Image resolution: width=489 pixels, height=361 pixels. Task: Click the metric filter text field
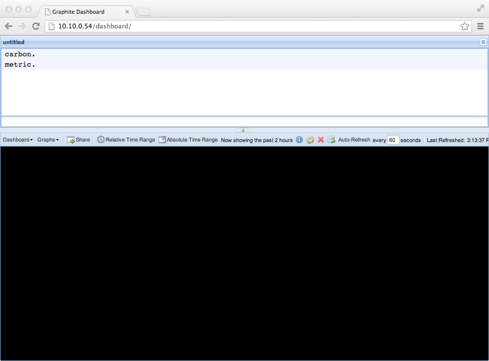[244, 121]
